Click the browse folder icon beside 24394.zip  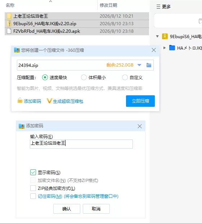point(149,65)
